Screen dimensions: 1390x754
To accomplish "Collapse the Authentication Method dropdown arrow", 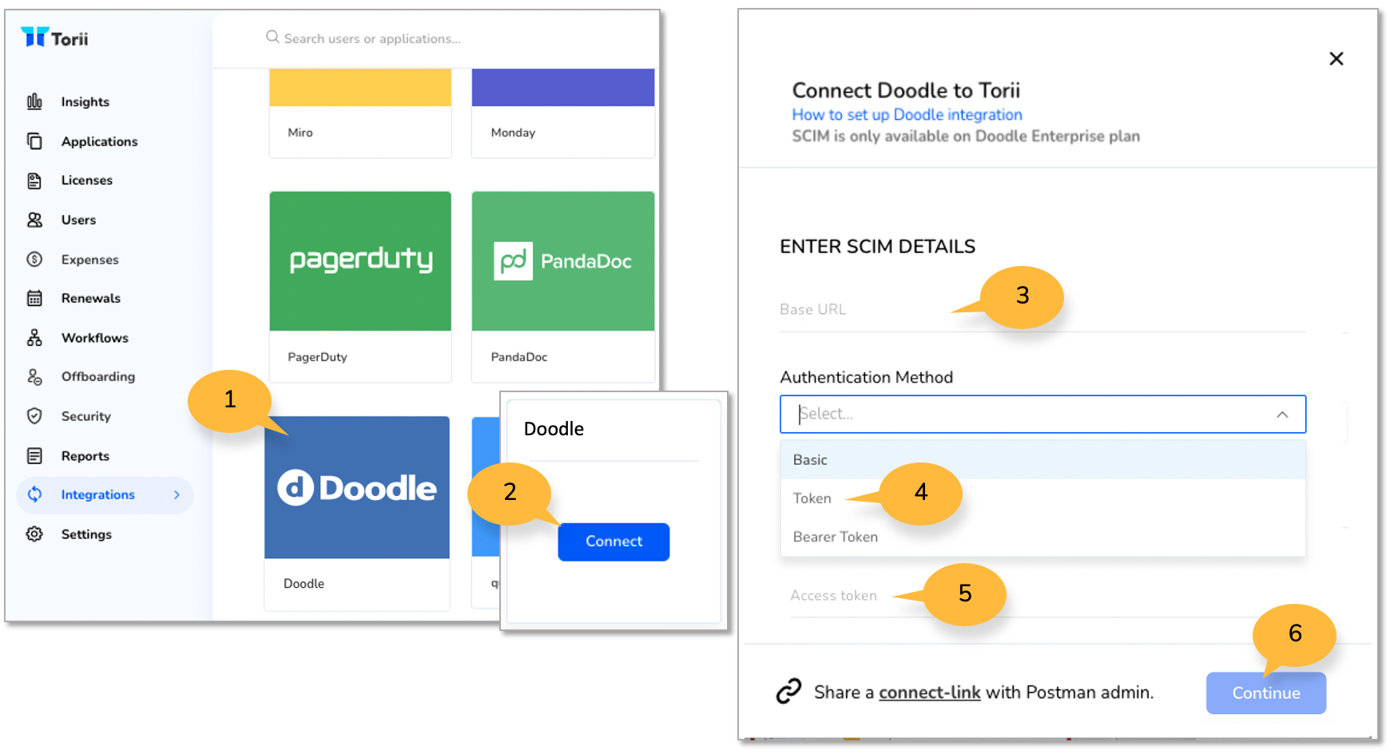I will pyautogui.click(x=1282, y=415).
